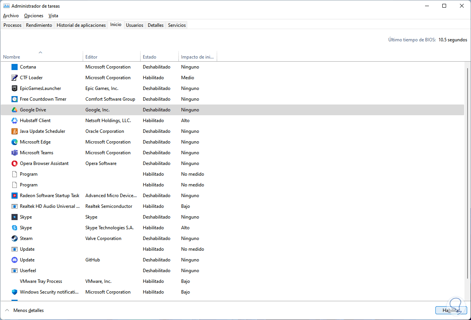Image resolution: width=471 pixels, height=320 pixels.
Task: Switch to the Rendimiento tab
Action: [39, 25]
